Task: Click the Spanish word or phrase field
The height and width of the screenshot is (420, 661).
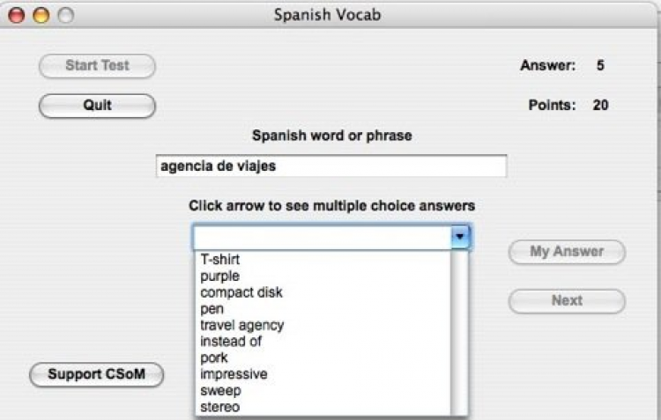Action: point(330,166)
